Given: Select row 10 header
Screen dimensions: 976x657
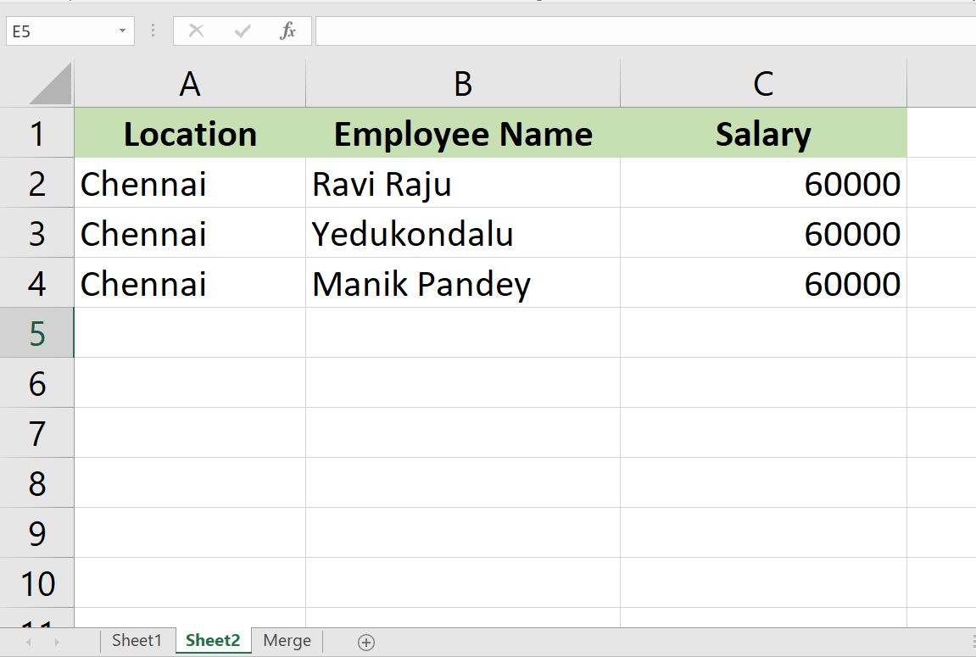Looking at the screenshot, I should coord(36,583).
